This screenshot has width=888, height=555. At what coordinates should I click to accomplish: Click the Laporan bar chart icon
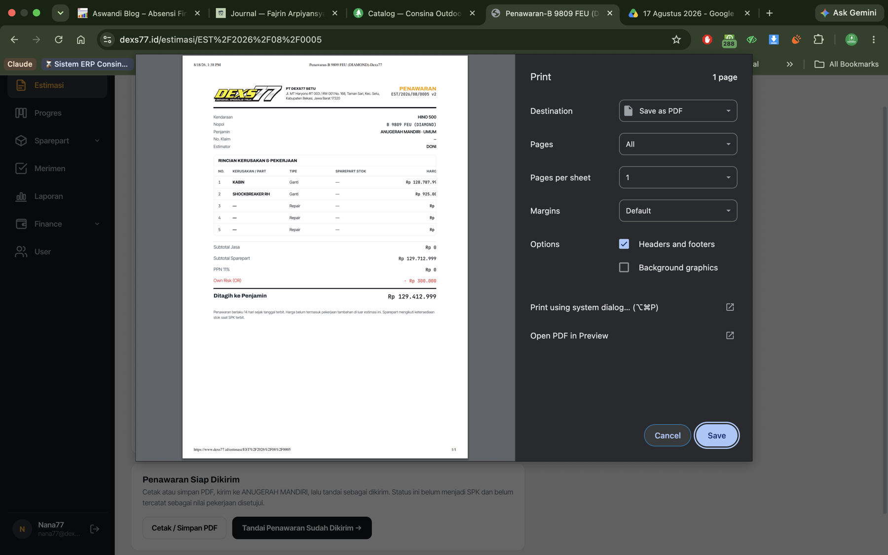[21, 196]
